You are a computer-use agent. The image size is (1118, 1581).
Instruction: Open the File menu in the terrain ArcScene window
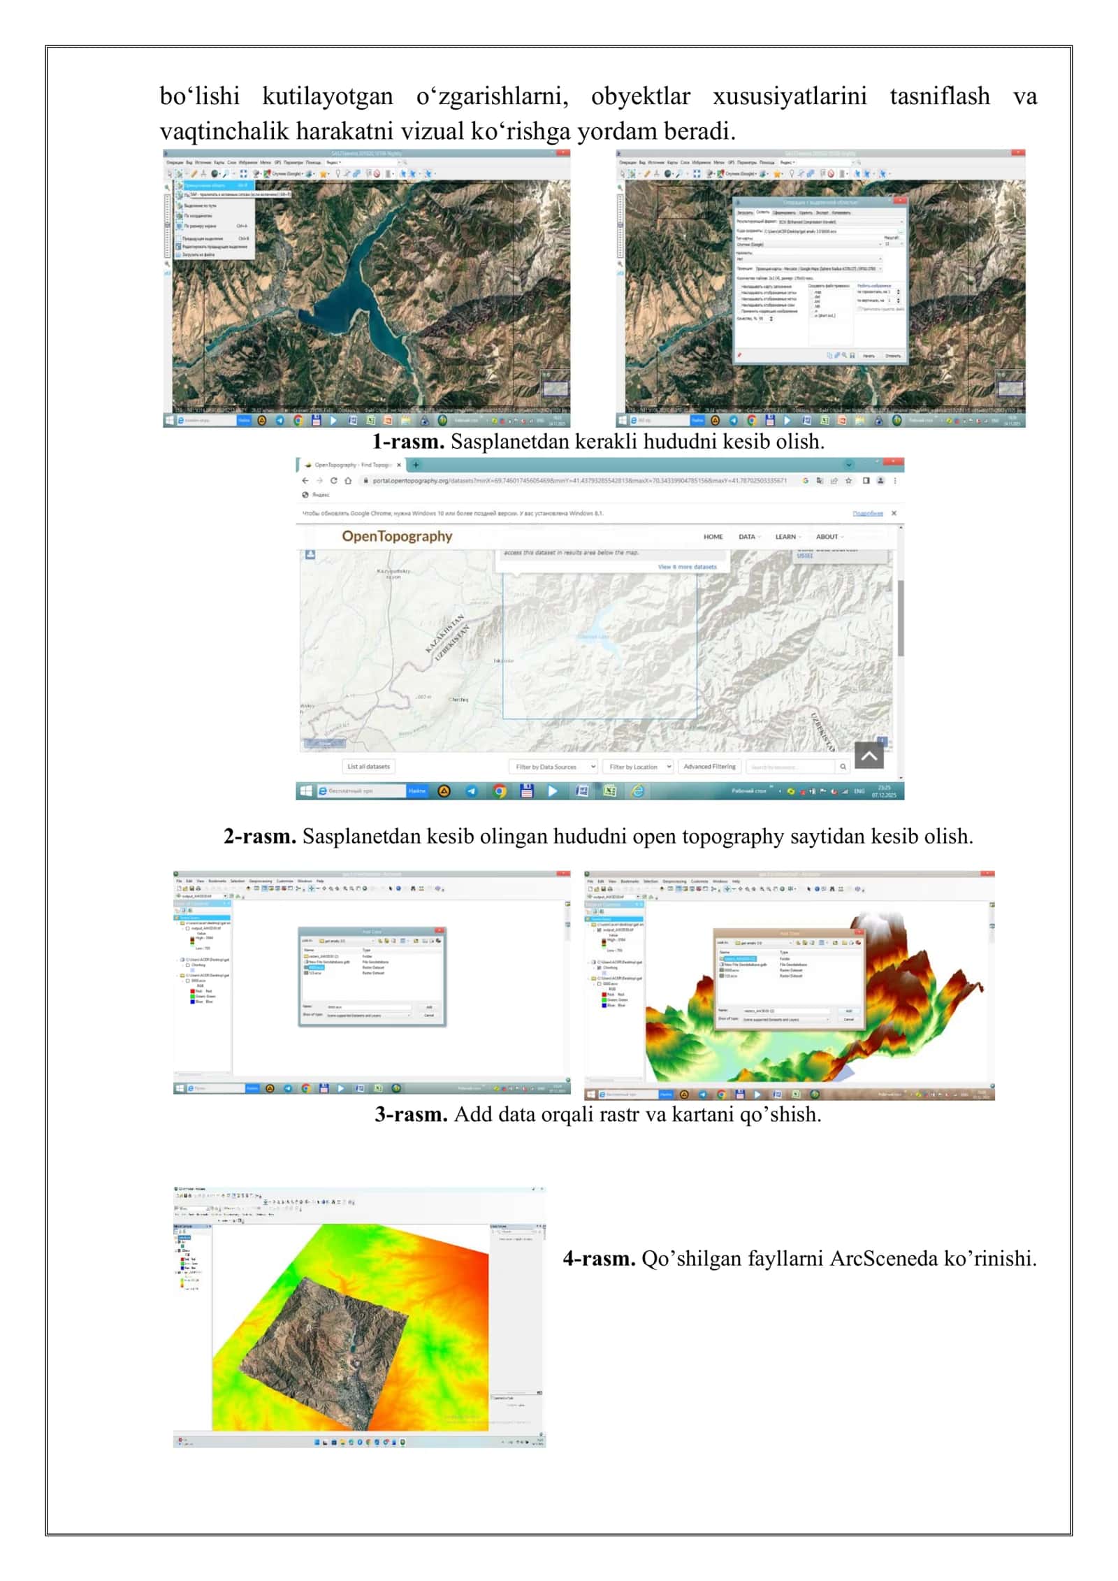click(590, 881)
